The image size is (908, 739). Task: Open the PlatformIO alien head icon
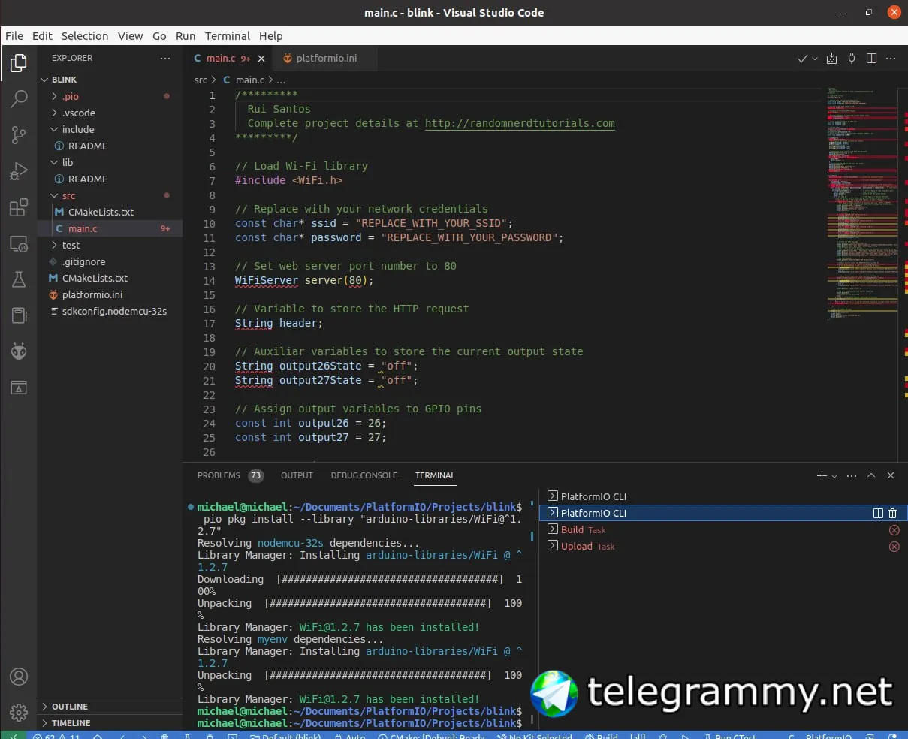[x=19, y=351]
